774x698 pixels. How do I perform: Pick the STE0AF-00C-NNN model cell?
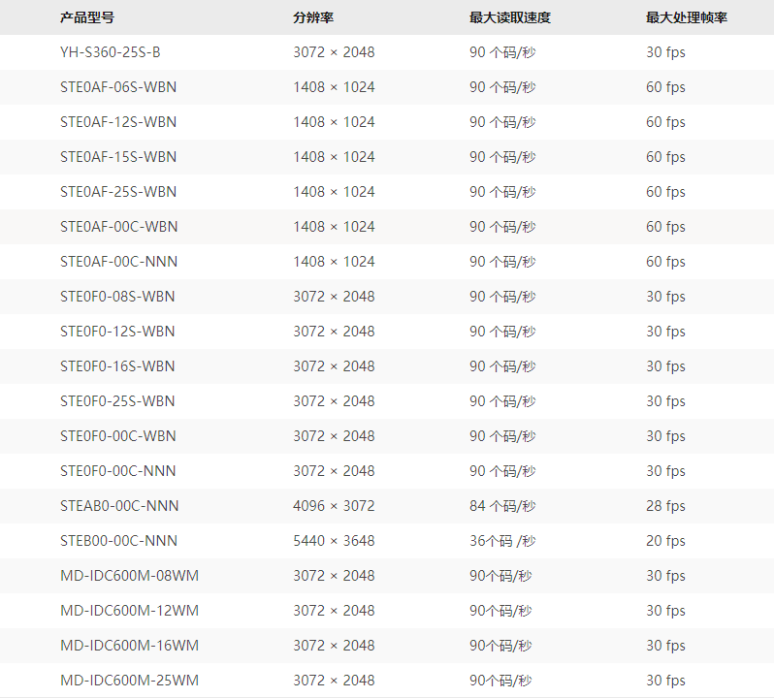click(x=118, y=262)
